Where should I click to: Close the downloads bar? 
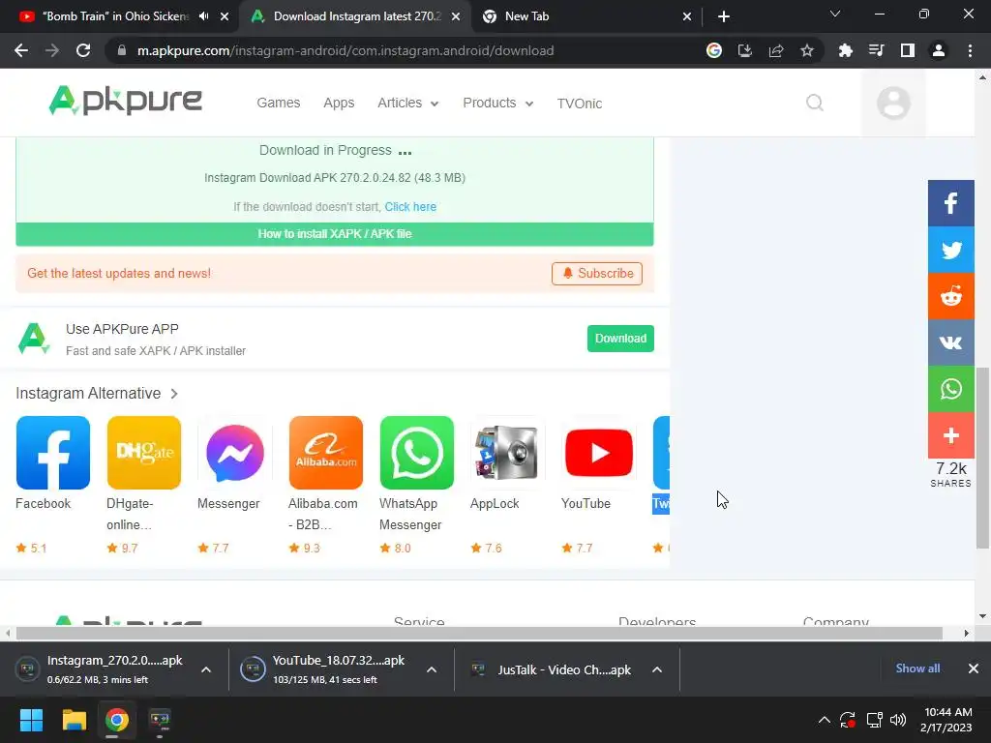click(974, 669)
